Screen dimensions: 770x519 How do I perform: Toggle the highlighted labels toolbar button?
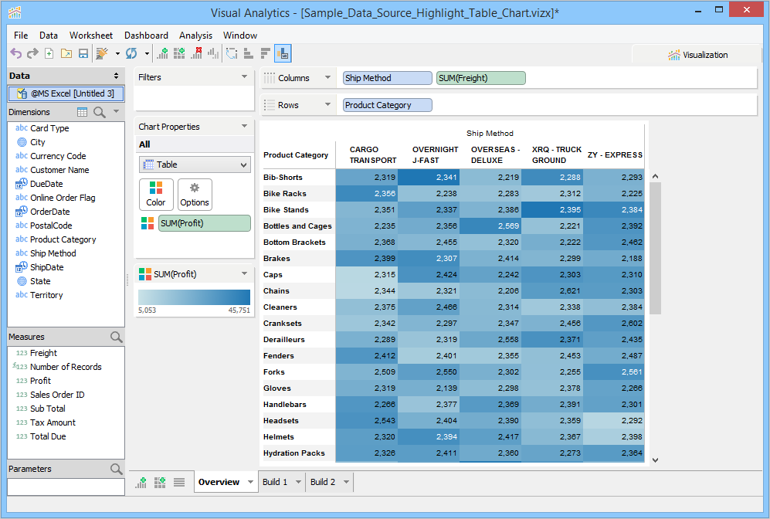click(x=283, y=53)
